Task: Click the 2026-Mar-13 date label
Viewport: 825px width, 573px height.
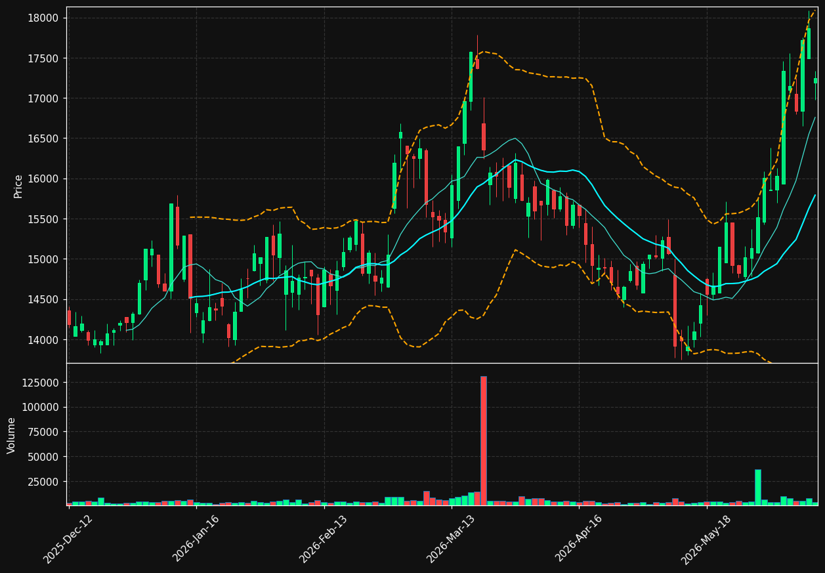Action: pos(450,539)
